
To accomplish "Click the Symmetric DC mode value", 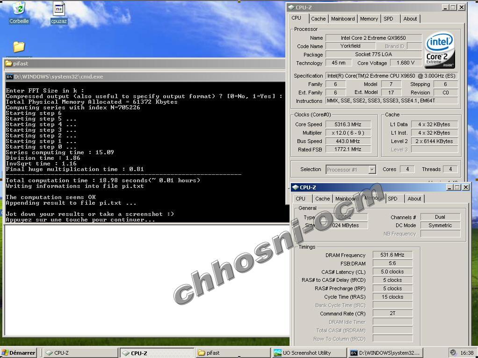I will 440,225.
